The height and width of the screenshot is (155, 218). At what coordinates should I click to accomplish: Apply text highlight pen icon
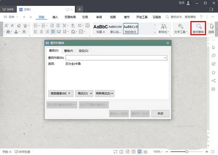pyautogui.click(x=8, y=32)
